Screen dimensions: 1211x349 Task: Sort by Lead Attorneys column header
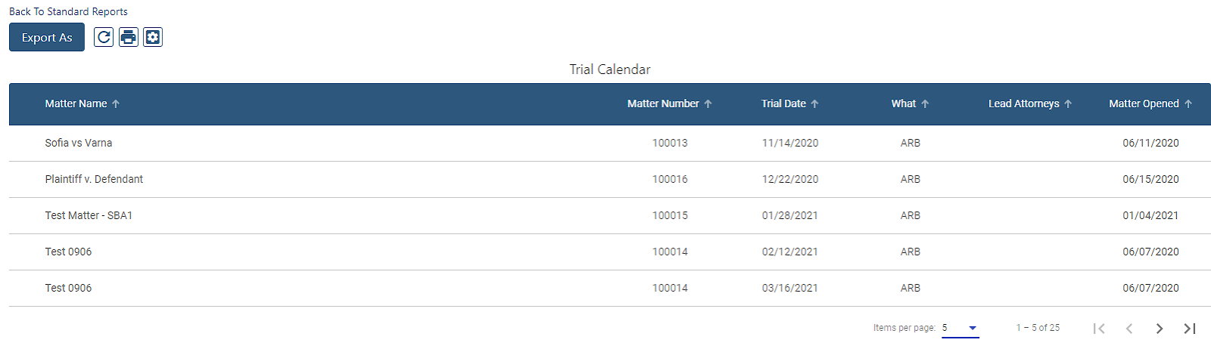point(1023,103)
